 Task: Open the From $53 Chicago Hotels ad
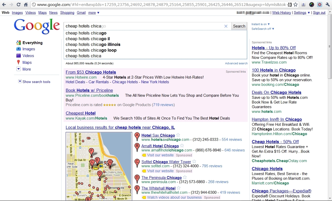(x=91, y=72)
